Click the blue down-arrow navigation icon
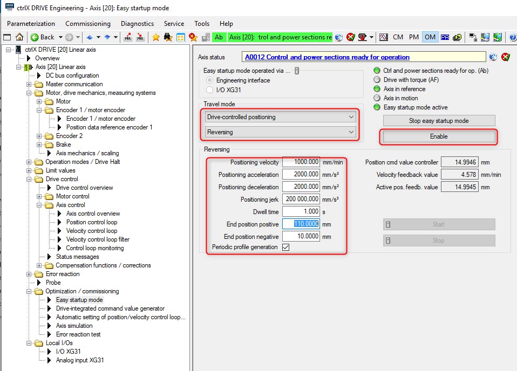This screenshot has height=371, width=517. [107, 37]
